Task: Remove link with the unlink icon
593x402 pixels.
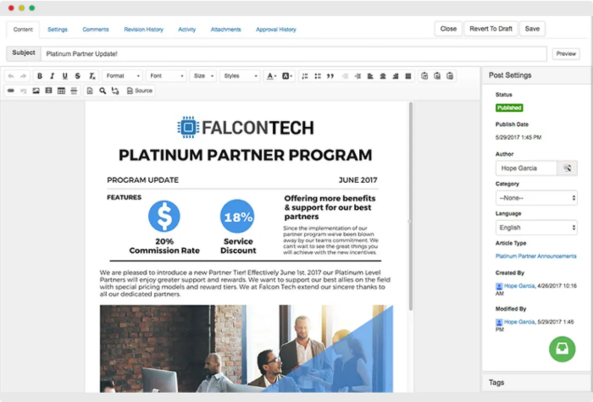Action: tap(23, 91)
